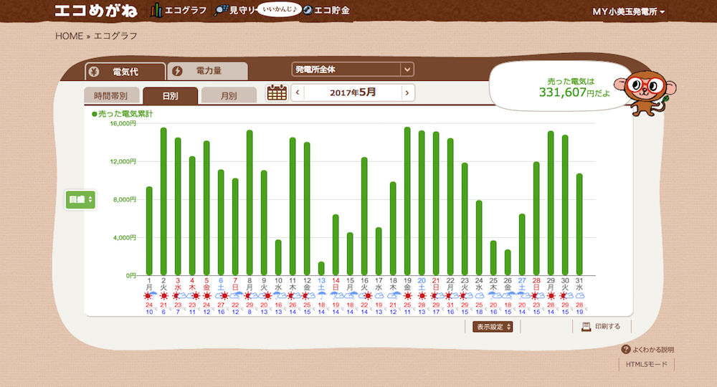Expand the 発電所全体 dropdown
717x387 pixels.
tap(353, 70)
